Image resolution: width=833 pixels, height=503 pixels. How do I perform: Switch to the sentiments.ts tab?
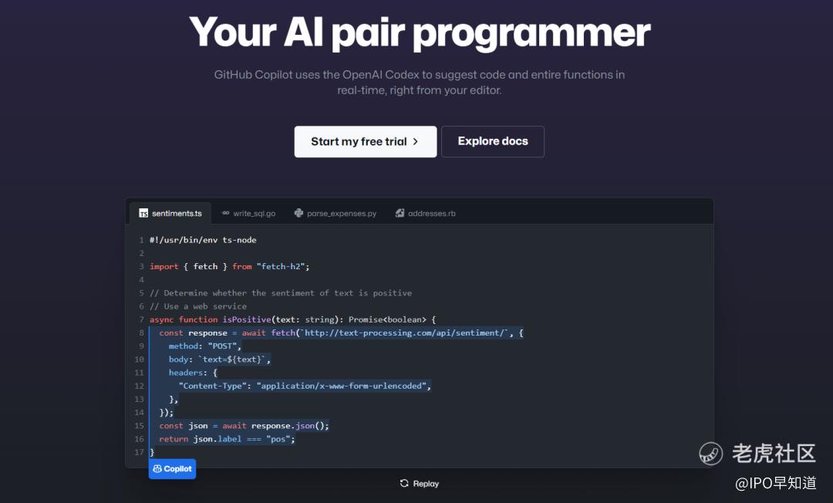pos(170,213)
